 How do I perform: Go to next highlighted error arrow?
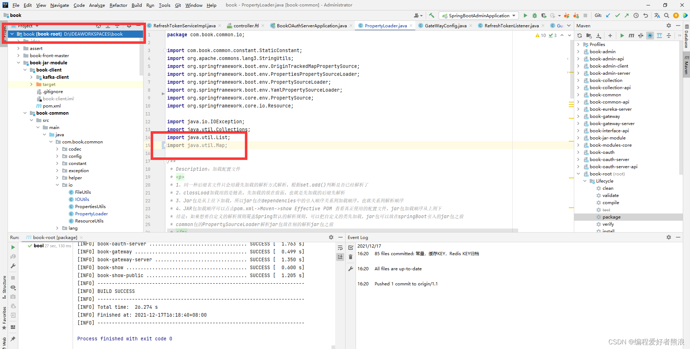pyautogui.click(x=569, y=35)
